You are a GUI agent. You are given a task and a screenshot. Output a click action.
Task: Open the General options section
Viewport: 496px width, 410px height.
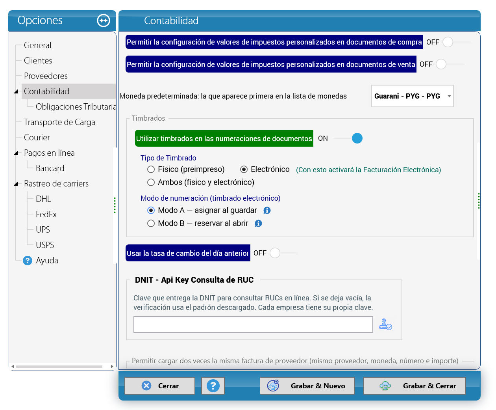(37, 45)
